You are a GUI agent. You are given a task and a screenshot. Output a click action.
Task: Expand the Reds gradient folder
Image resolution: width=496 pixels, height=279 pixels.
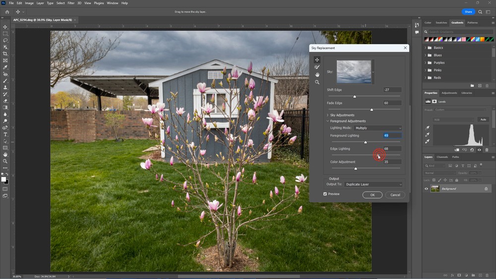pyautogui.click(x=426, y=78)
